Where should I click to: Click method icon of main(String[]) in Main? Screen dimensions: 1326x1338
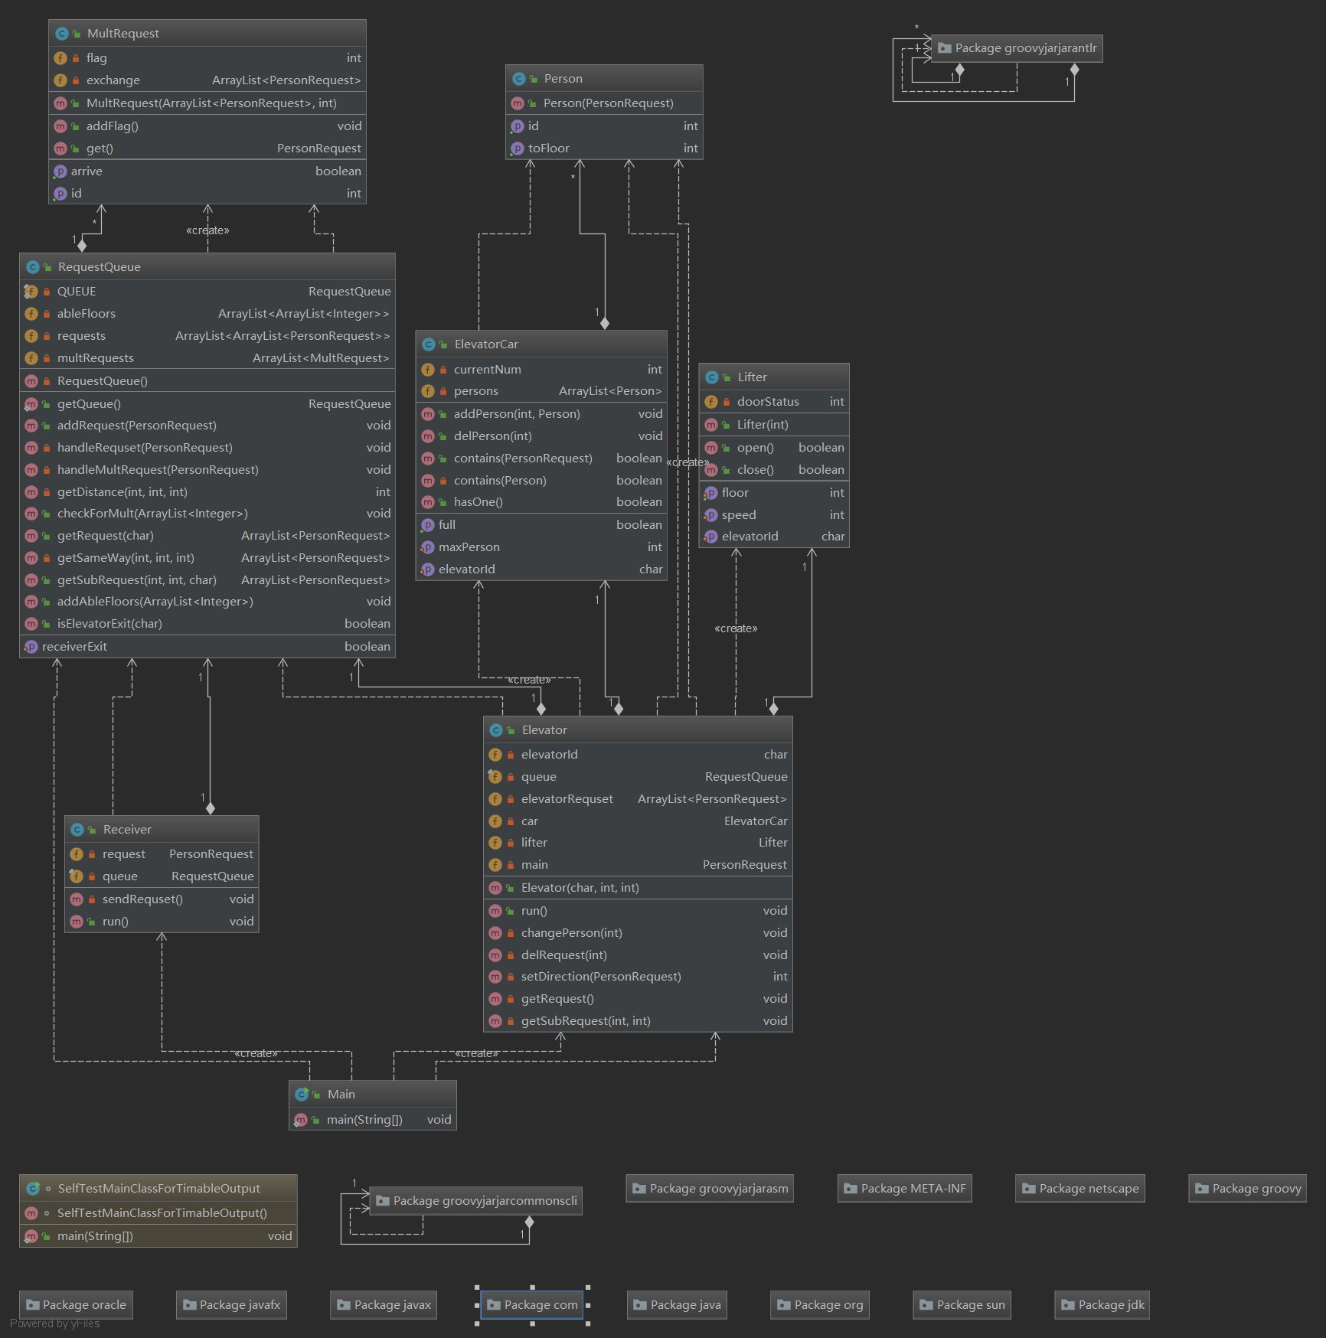coord(301,1120)
